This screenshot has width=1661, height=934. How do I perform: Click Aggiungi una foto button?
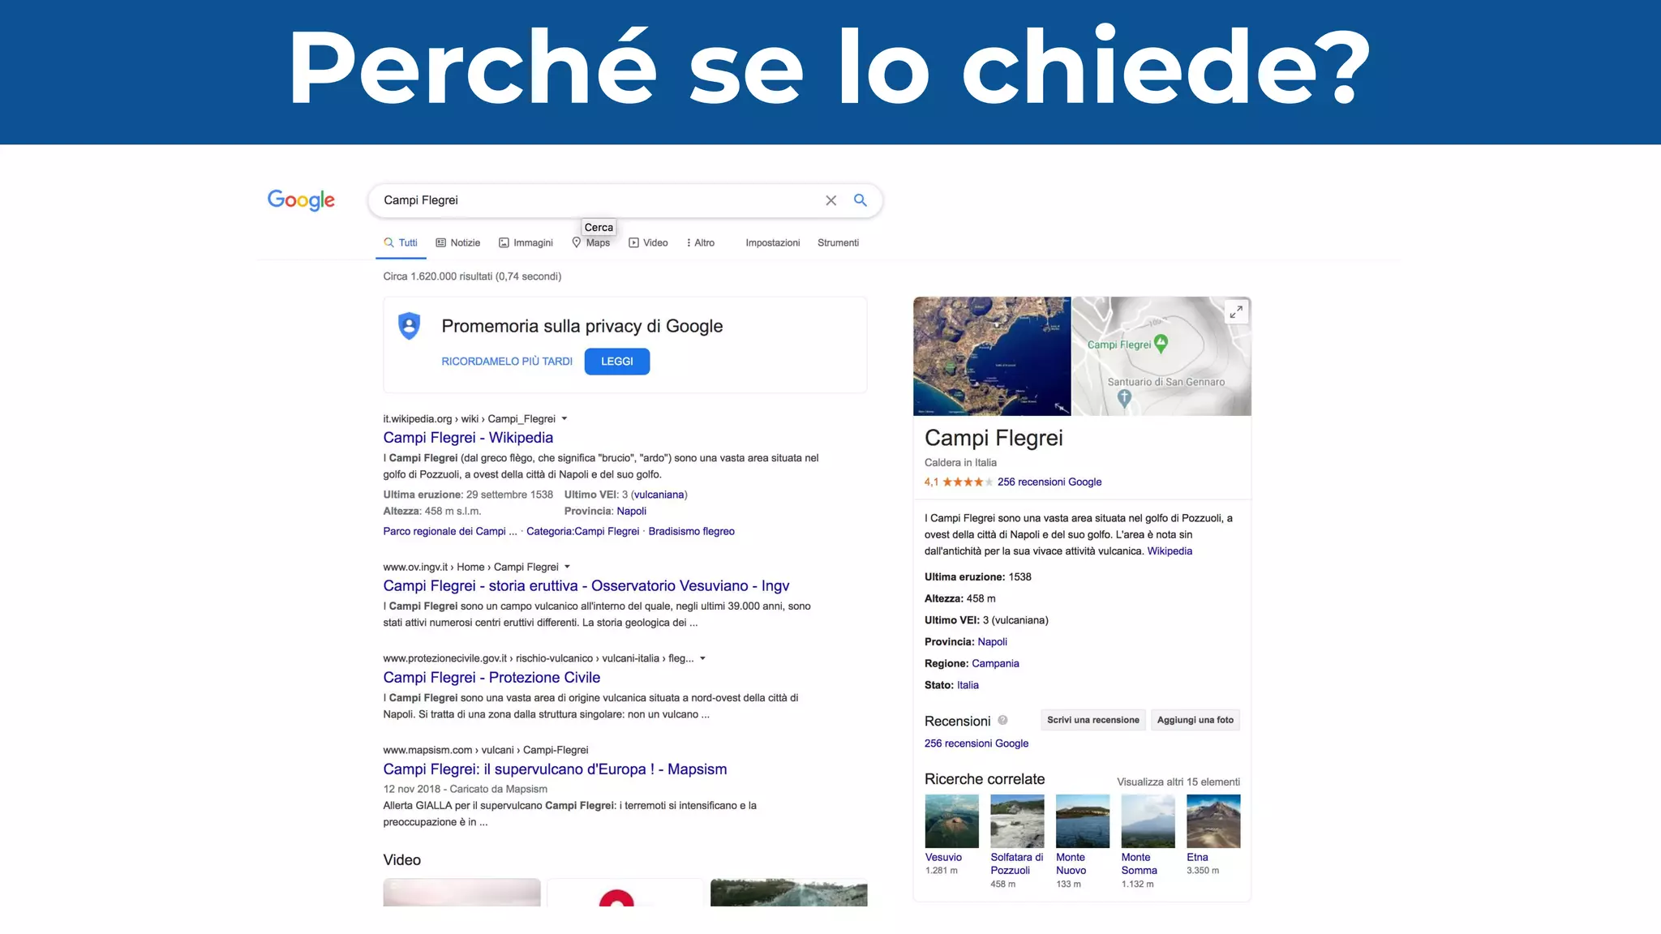pos(1195,720)
